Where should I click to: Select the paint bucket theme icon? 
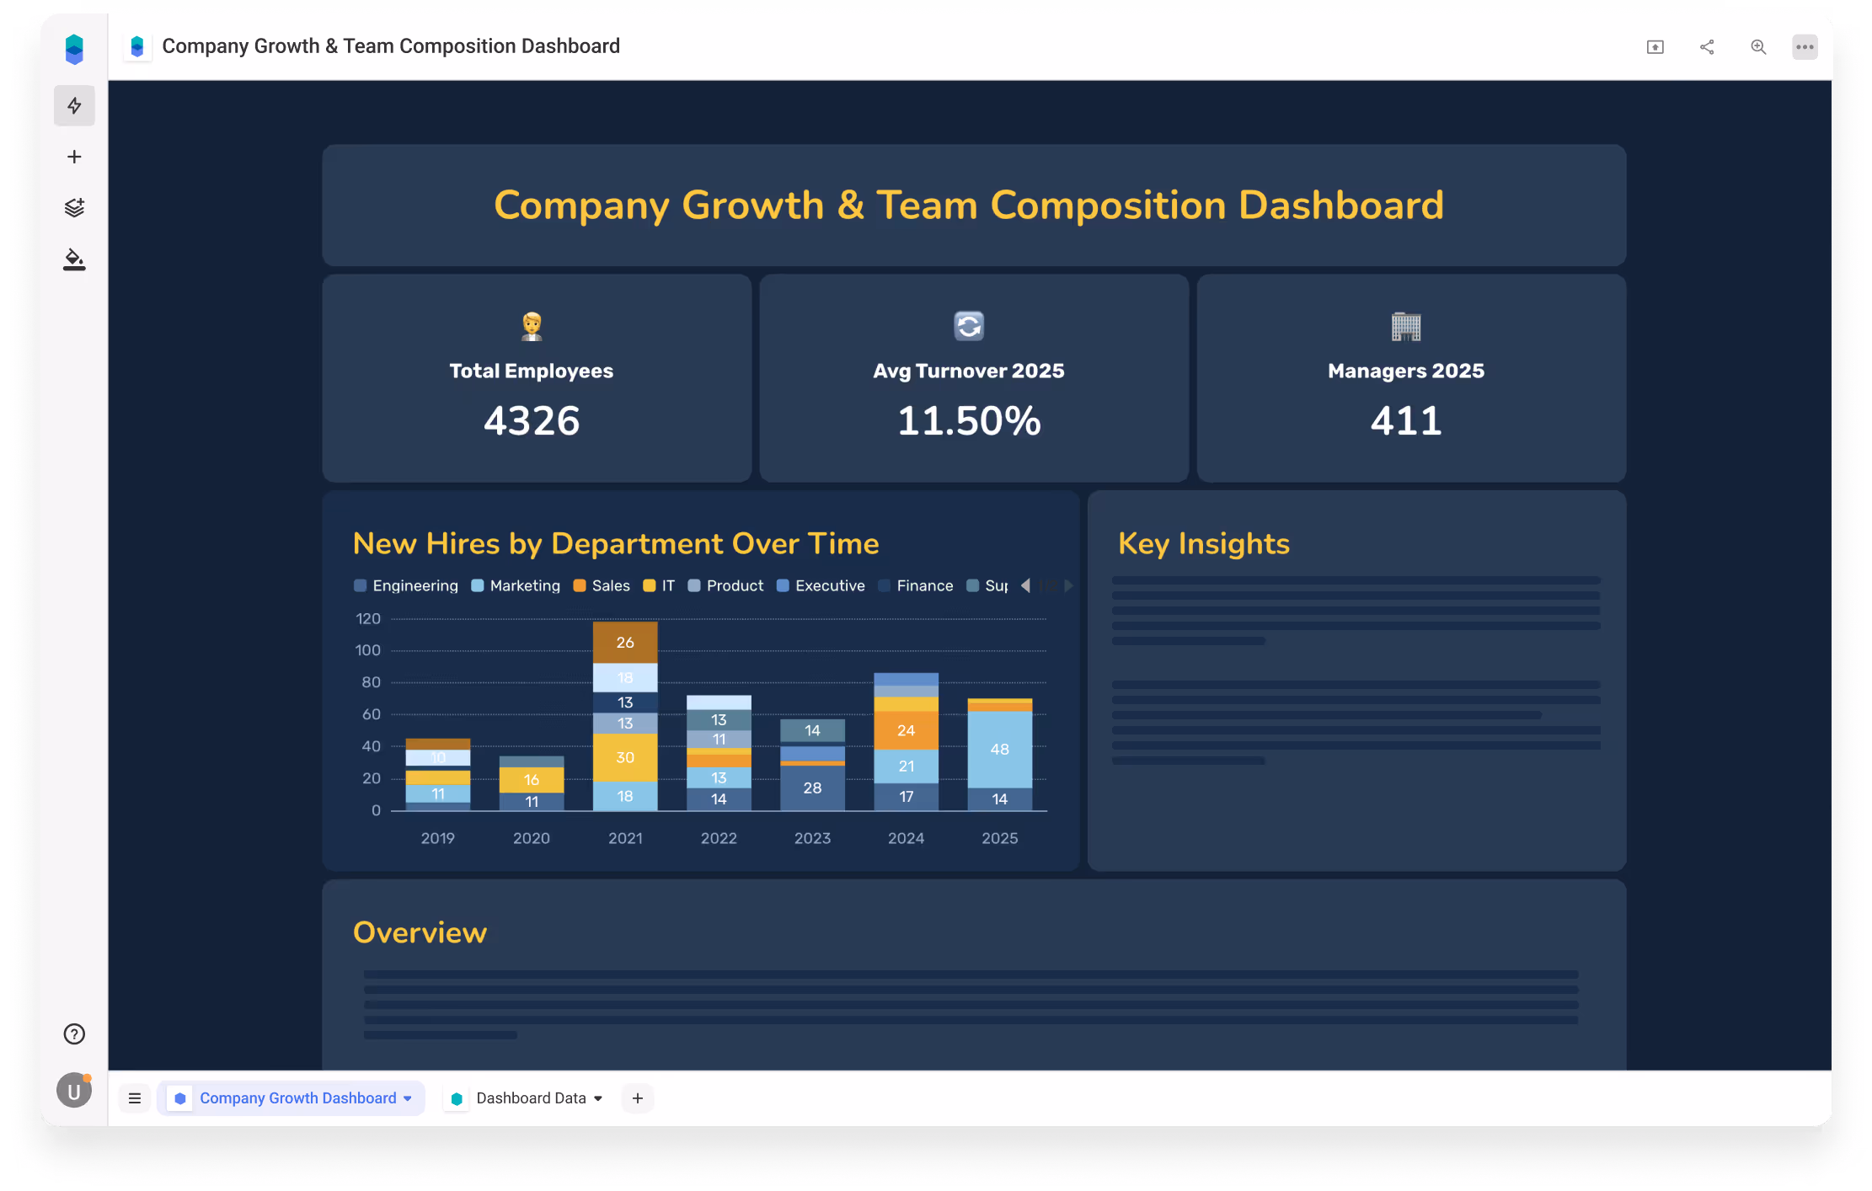(x=74, y=259)
